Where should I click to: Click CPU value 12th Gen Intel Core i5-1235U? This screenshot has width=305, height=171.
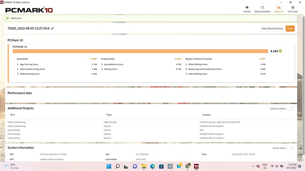point(53,154)
